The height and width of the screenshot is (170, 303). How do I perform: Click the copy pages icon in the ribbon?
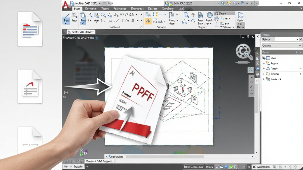83,15
